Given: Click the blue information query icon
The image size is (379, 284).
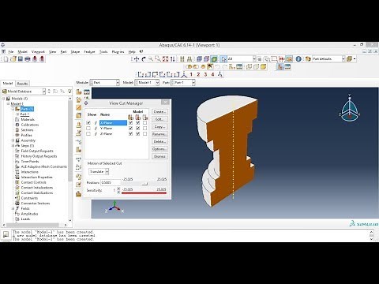Looking at the screenshot, I should coord(298,59).
